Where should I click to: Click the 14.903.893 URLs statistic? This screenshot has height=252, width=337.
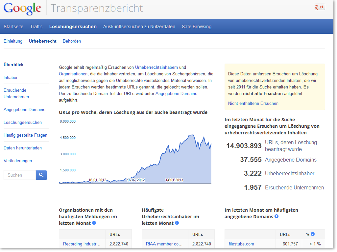244,146
